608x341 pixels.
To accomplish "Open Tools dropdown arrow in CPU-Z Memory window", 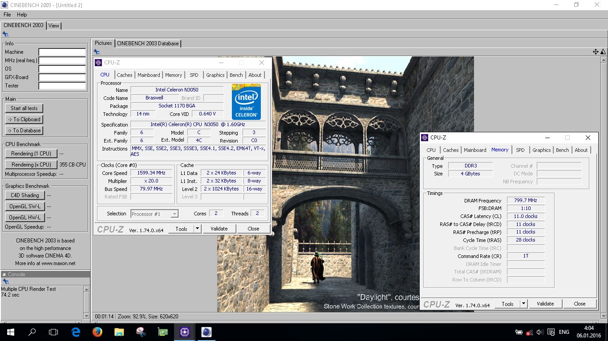I will pyautogui.click(x=523, y=304).
